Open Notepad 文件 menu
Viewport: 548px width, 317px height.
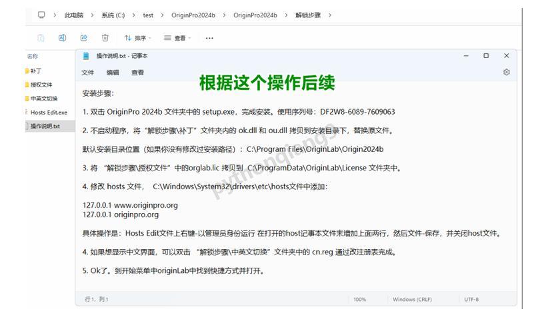tap(88, 73)
